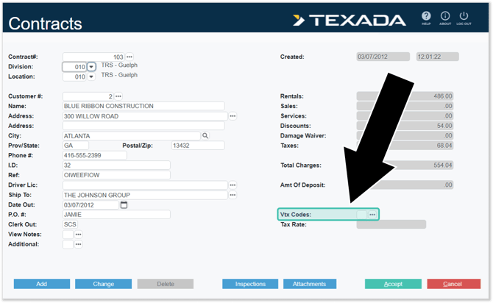Click Created time 12:01:22
This screenshot has width=493, height=303.
[x=438, y=57]
